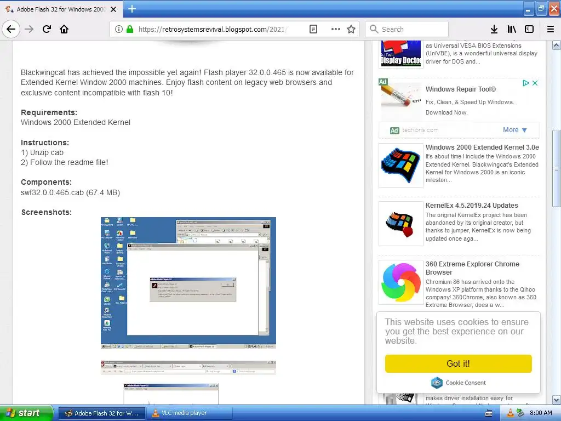Open the library bookshelf icon
The height and width of the screenshot is (421, 561).
click(x=512, y=29)
